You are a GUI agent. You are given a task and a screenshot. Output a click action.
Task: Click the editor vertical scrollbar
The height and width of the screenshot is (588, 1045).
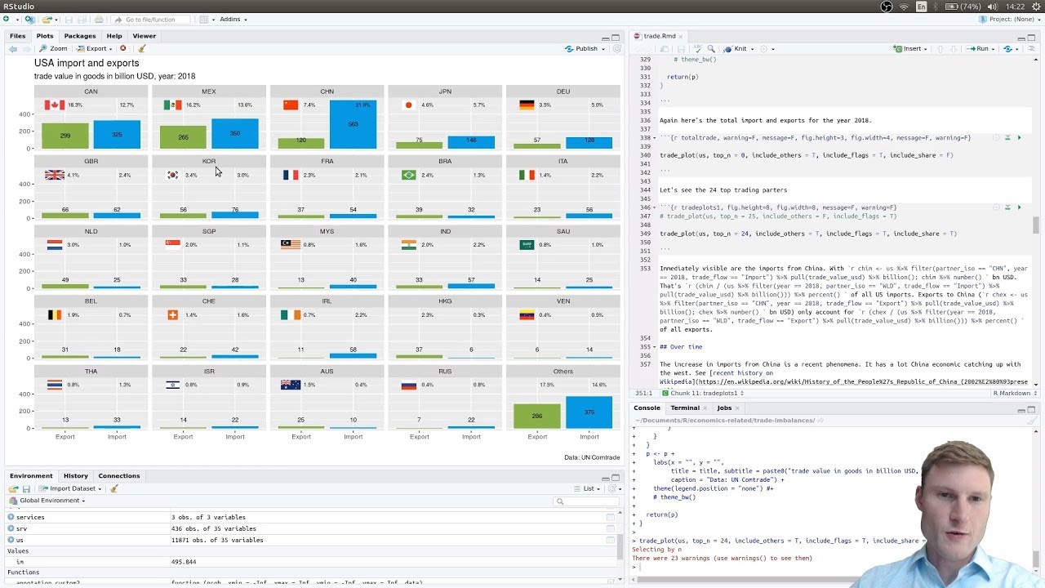(1036, 224)
